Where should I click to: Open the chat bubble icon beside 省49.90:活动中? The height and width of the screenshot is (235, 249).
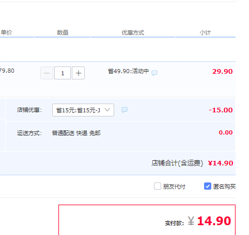click(154, 73)
